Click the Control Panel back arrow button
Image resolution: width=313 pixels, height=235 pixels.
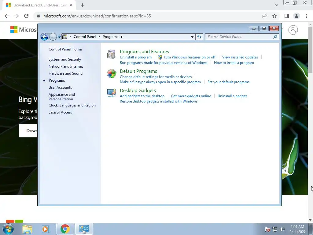tap(44, 37)
